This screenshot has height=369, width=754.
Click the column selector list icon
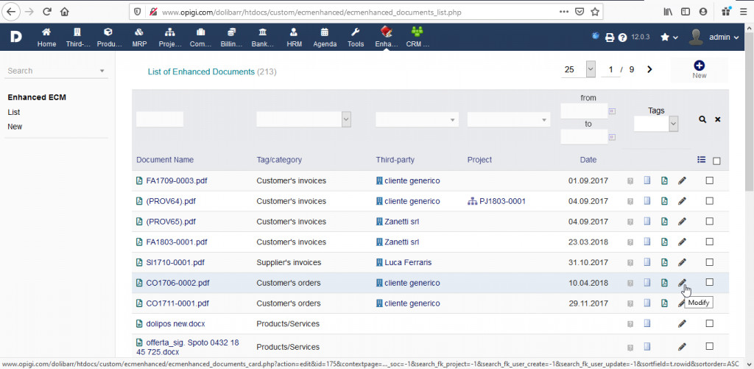click(702, 160)
